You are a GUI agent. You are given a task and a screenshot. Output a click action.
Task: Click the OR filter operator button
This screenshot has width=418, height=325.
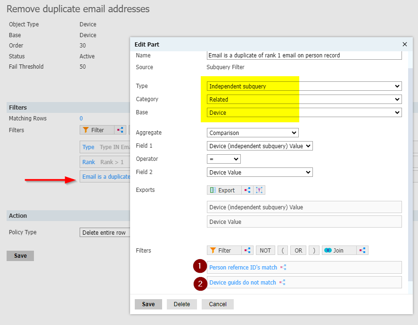click(x=298, y=250)
